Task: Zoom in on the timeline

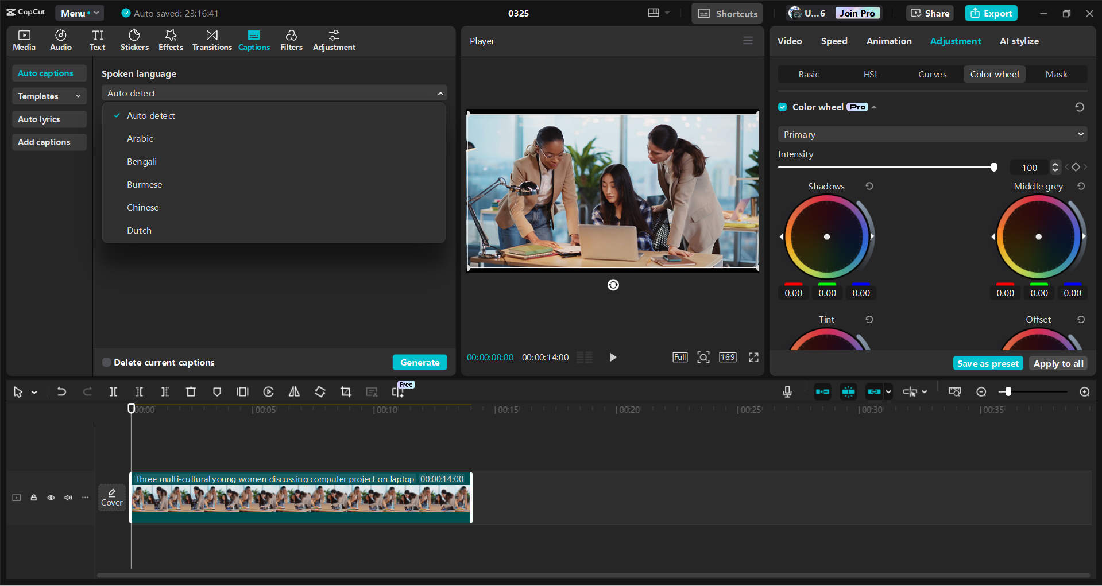Action: click(x=1084, y=391)
